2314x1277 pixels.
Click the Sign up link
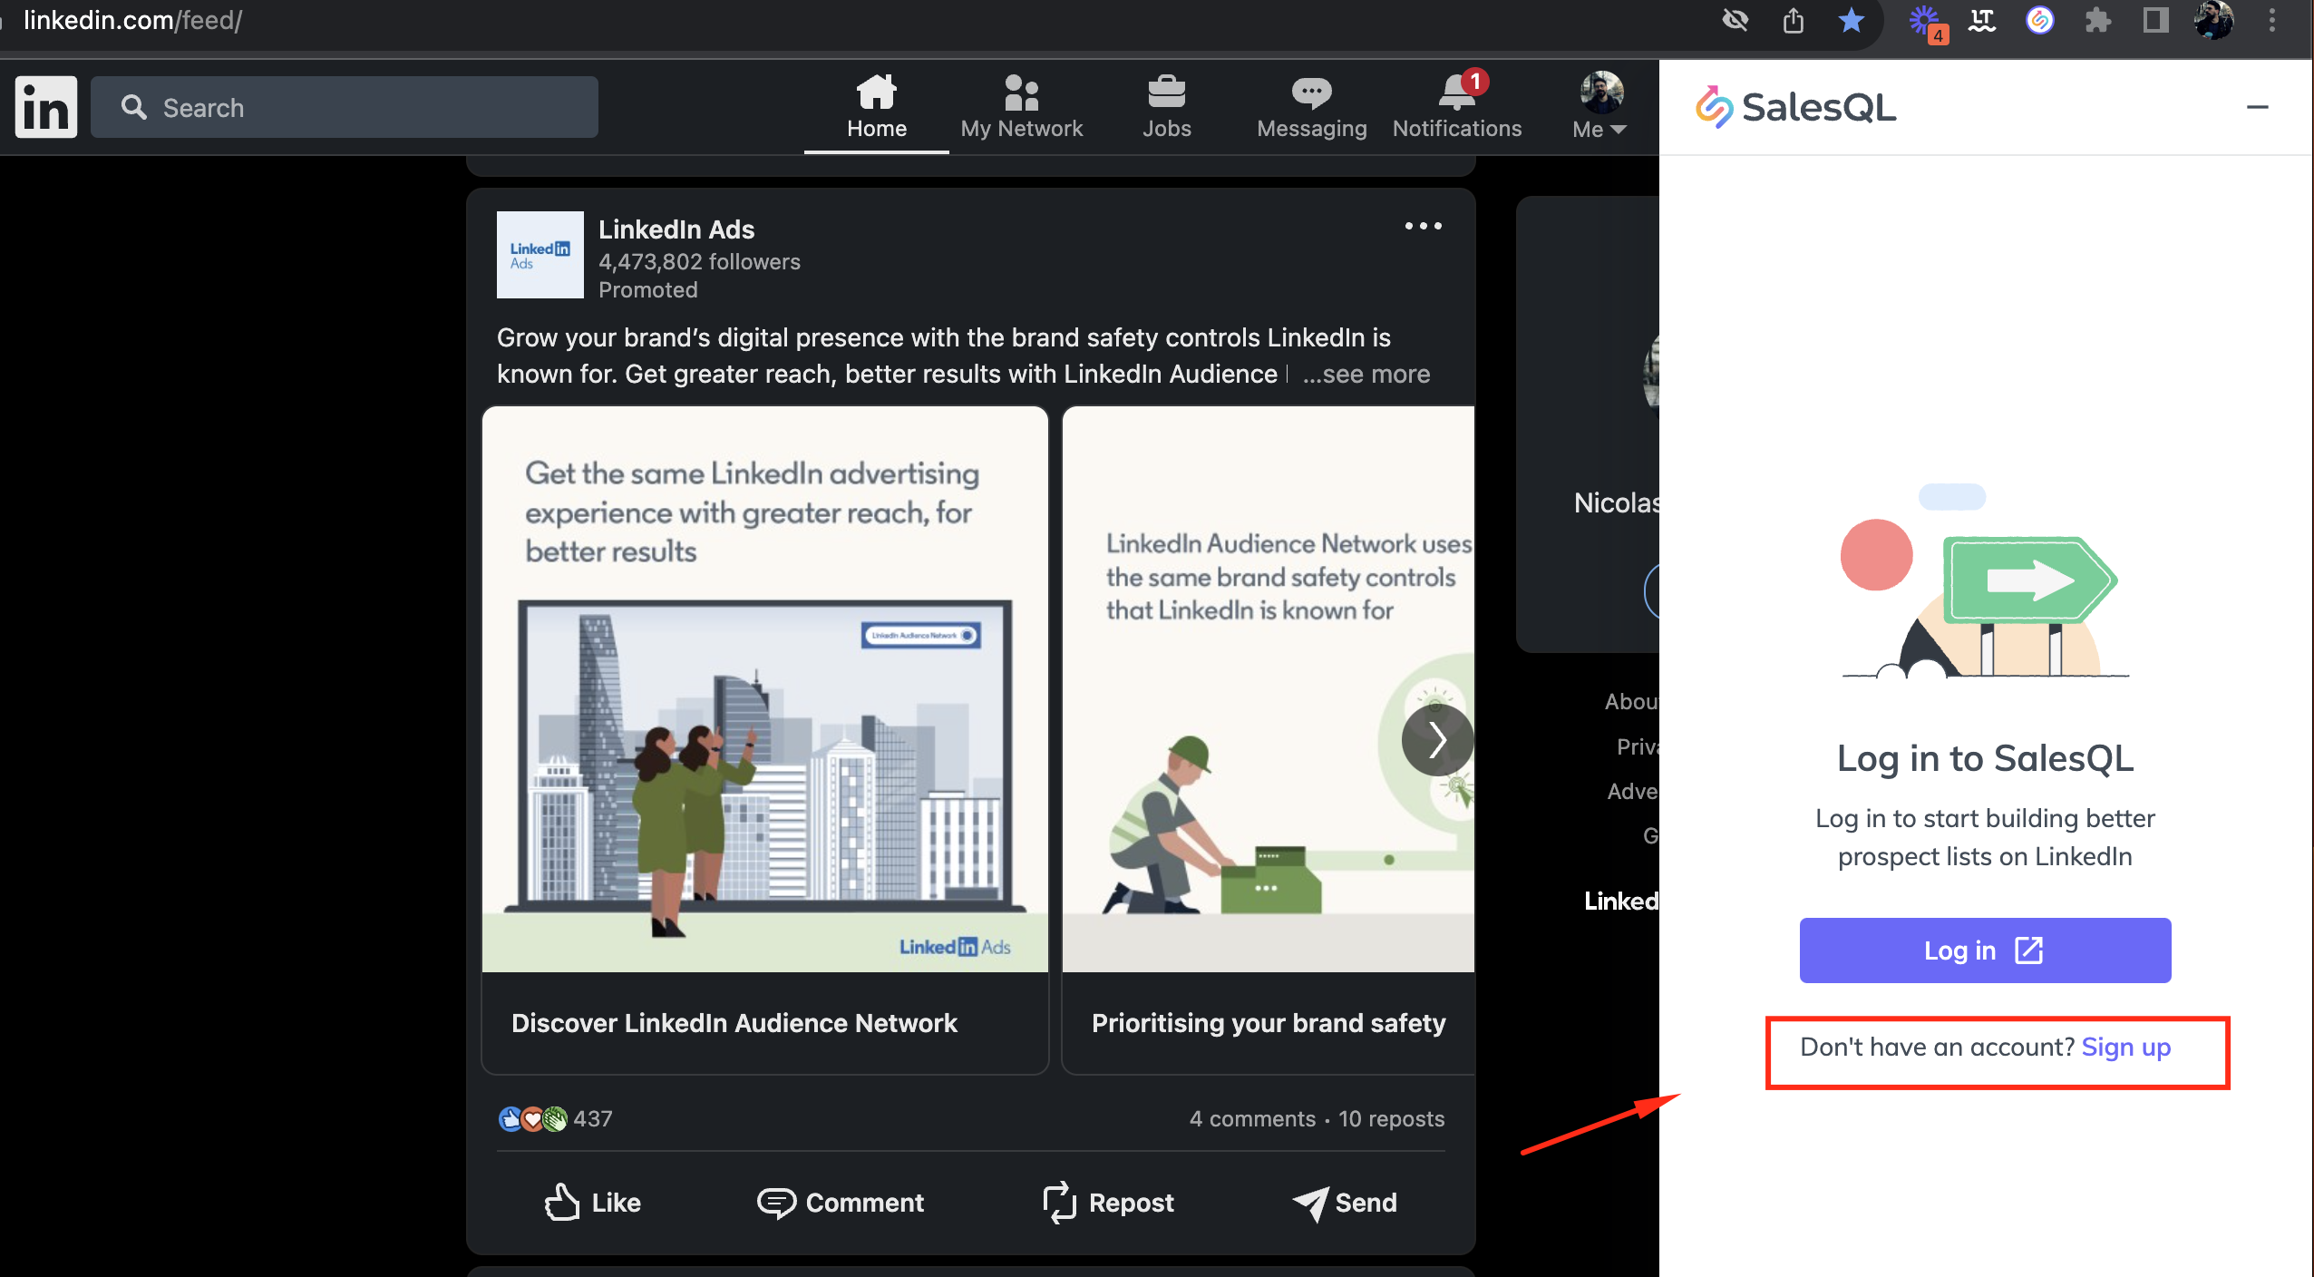(x=2125, y=1047)
